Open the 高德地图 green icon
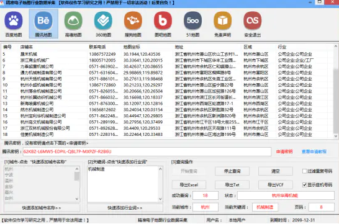 point(73,20)
